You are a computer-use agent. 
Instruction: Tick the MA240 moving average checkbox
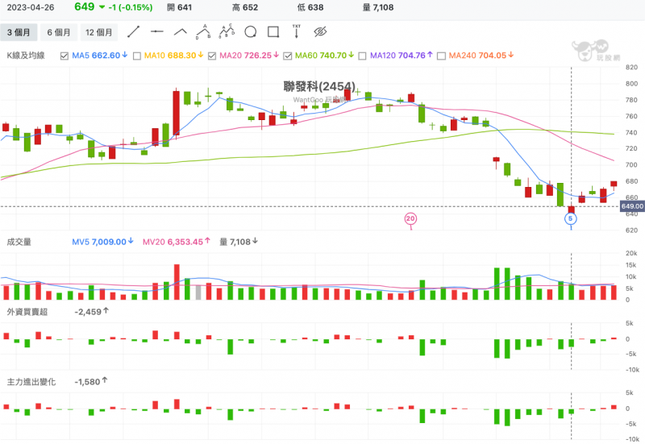(x=440, y=56)
